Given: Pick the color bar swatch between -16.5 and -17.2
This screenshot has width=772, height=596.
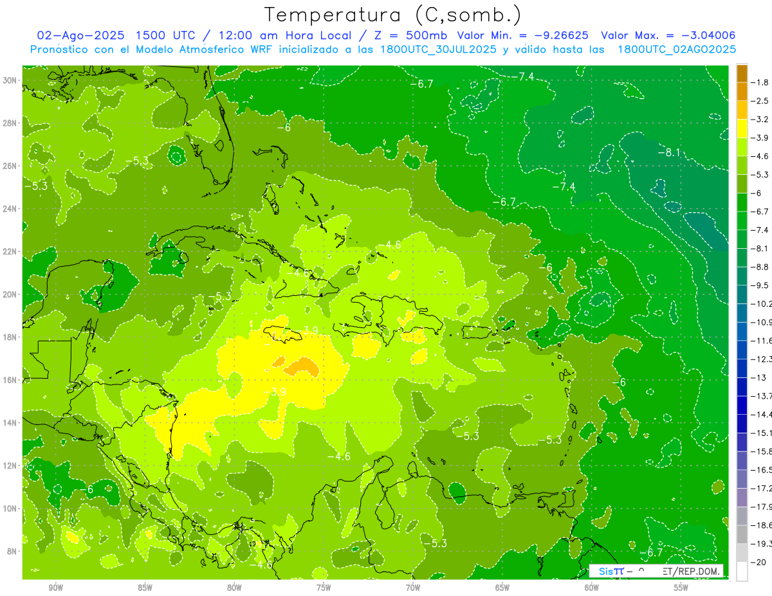Looking at the screenshot, I should [x=742, y=479].
